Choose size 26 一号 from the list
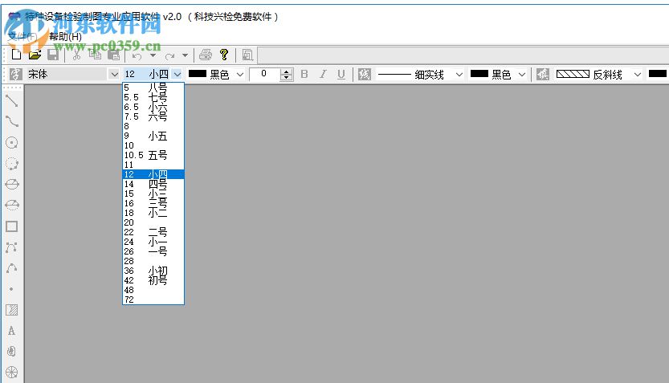 pyautogui.click(x=153, y=251)
